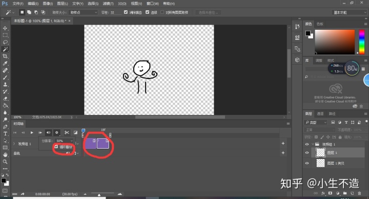369x199 pixels.
Task: Select the Eyedropper tool
Action: coord(5,64)
